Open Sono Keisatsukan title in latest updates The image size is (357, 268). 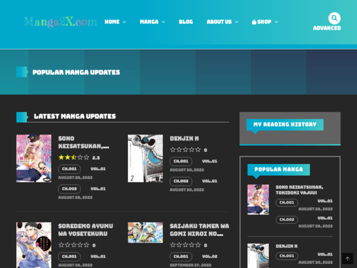point(83,142)
